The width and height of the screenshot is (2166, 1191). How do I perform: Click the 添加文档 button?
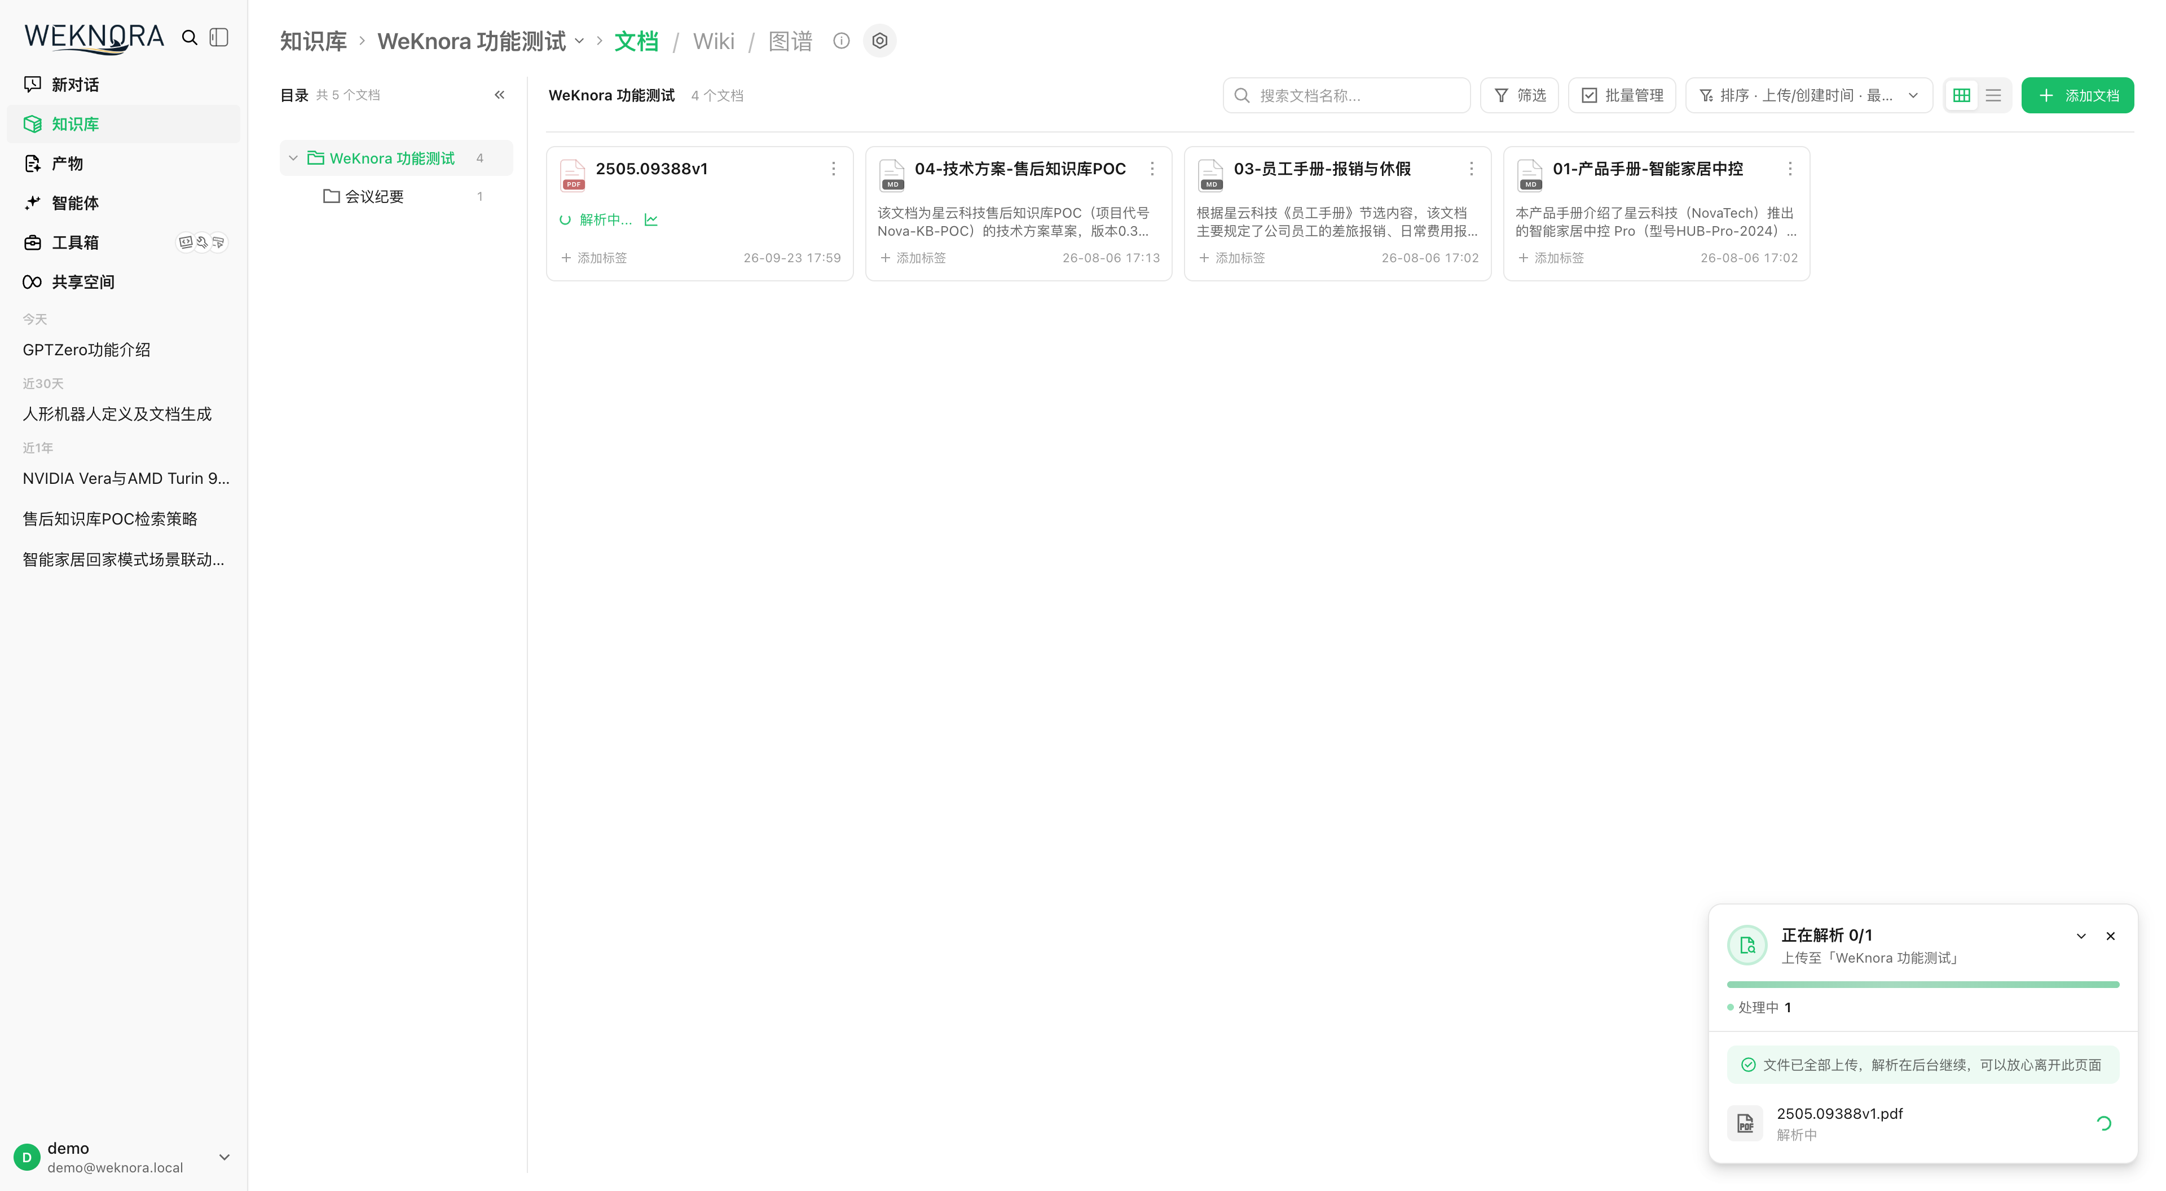coord(2077,95)
